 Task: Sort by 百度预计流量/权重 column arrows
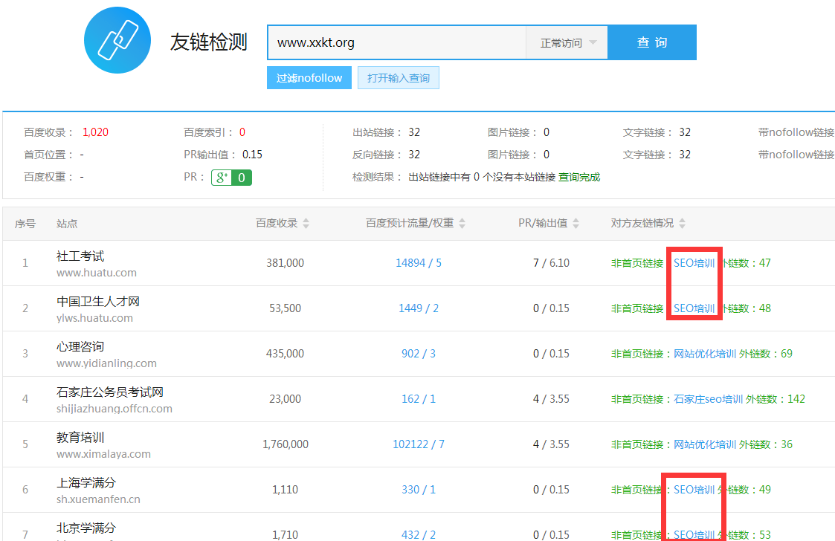pos(462,223)
